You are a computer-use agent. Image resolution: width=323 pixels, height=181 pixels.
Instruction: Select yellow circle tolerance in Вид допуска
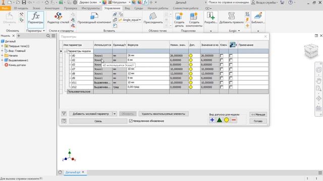tap(227, 120)
